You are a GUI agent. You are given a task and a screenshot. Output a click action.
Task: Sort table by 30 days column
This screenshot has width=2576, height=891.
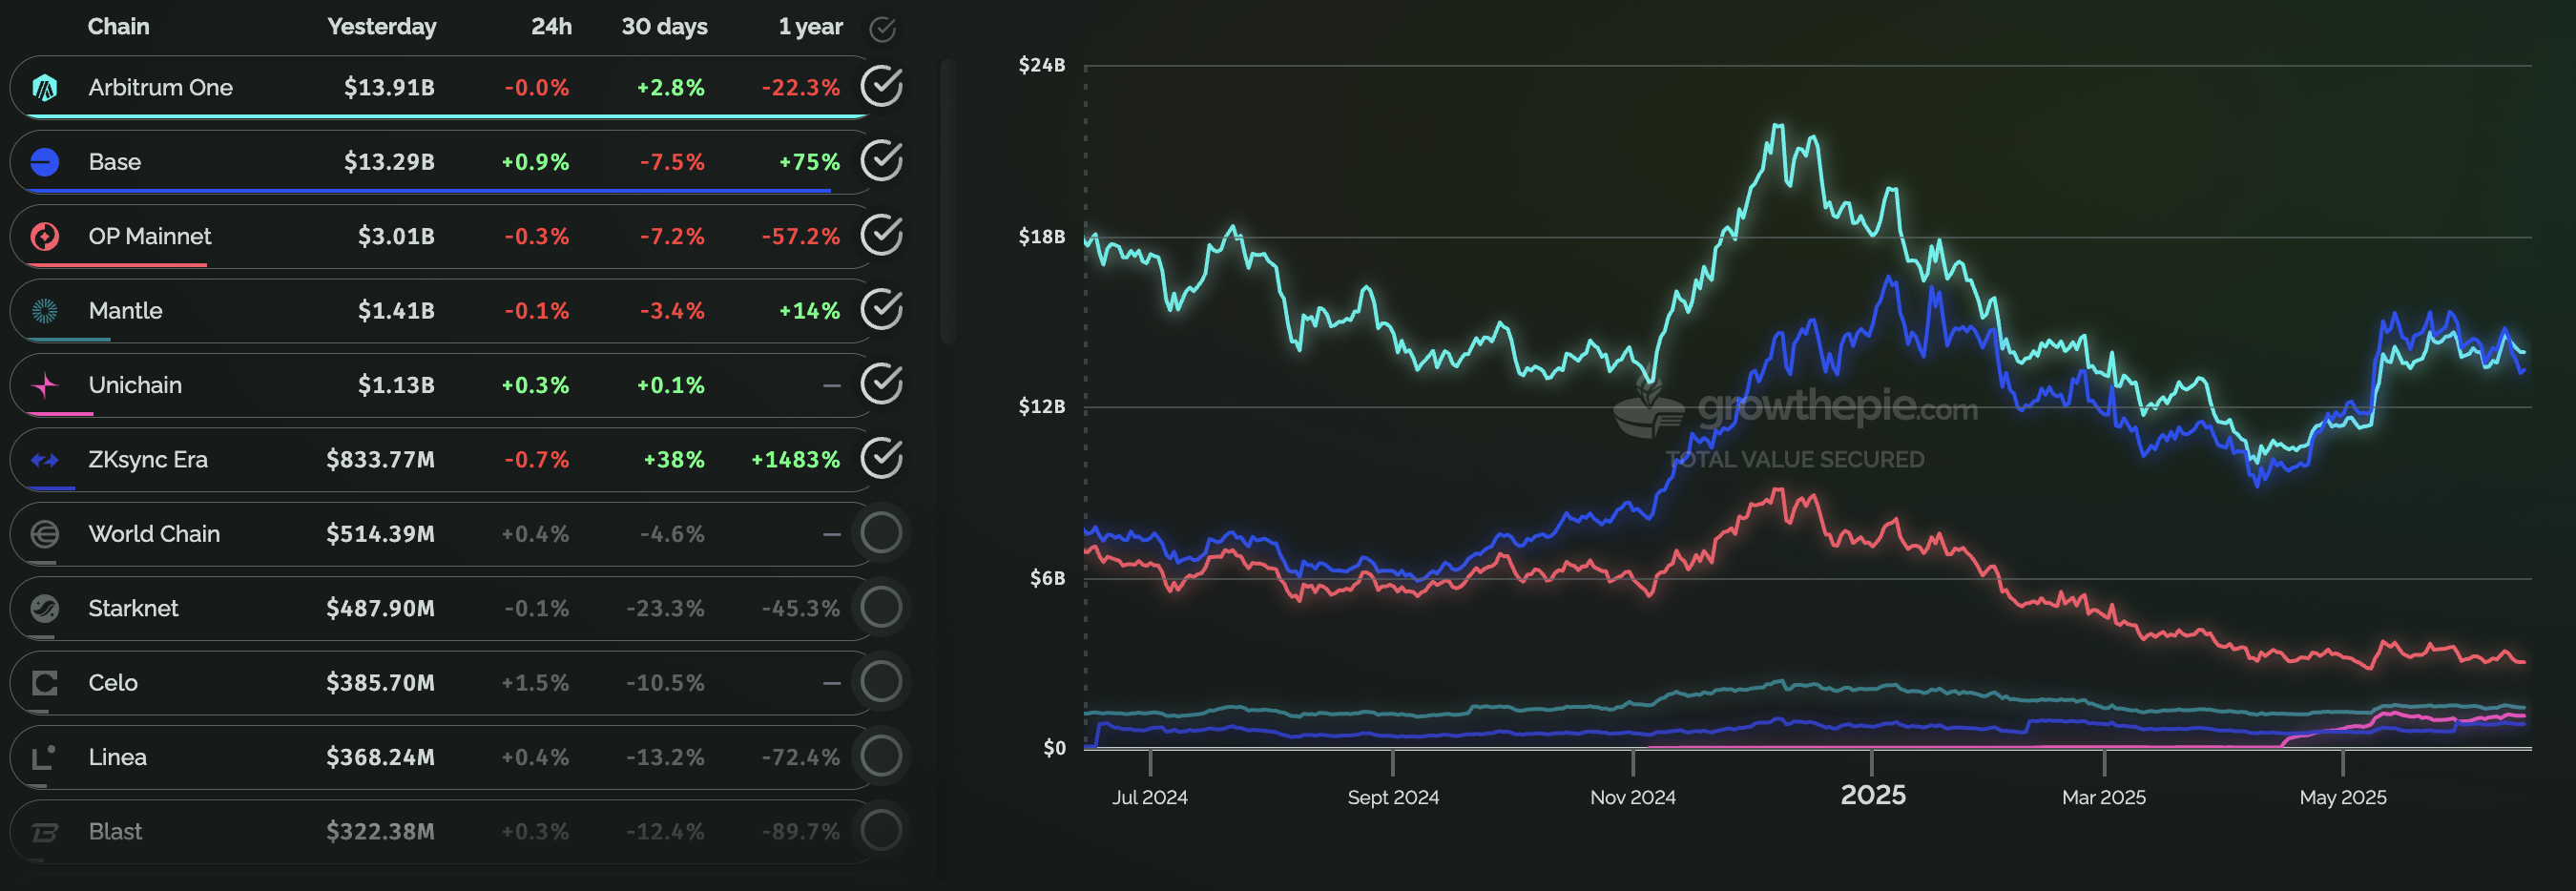(x=664, y=27)
